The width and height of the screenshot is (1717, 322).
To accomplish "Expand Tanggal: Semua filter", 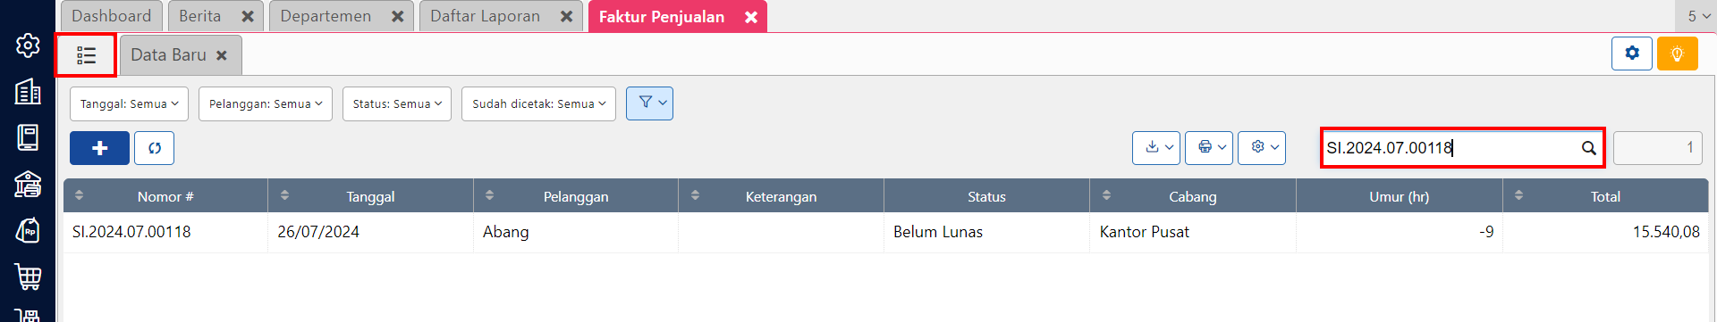I will coord(129,103).
